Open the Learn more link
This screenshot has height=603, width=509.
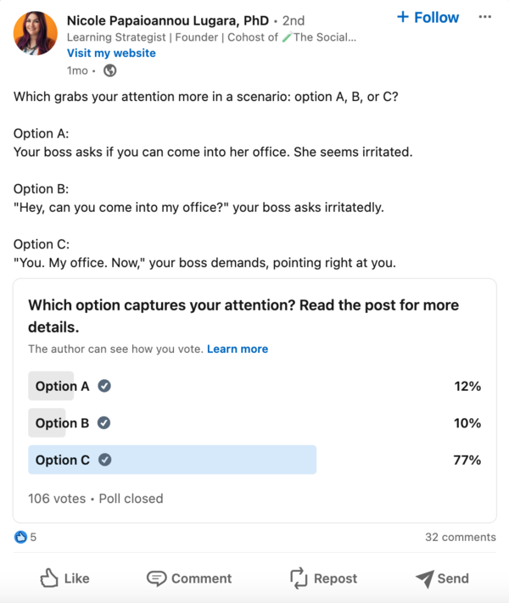click(238, 349)
